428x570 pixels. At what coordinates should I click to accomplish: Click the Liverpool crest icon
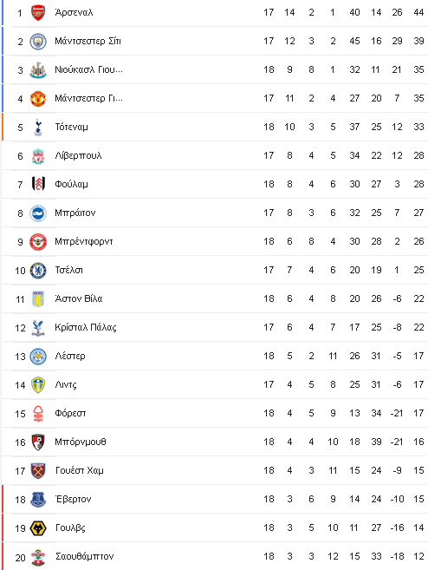coord(38,156)
